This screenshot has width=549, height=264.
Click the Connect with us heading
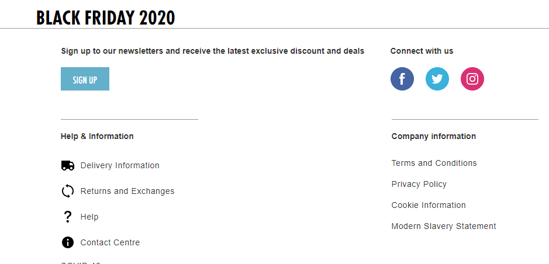coord(422,51)
